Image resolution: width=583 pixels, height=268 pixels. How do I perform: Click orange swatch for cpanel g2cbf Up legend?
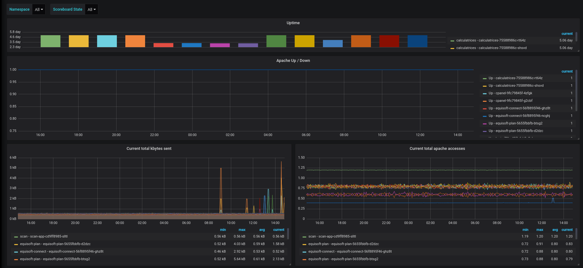tap(485, 101)
